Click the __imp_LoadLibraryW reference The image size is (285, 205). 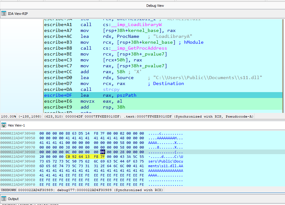(136, 25)
